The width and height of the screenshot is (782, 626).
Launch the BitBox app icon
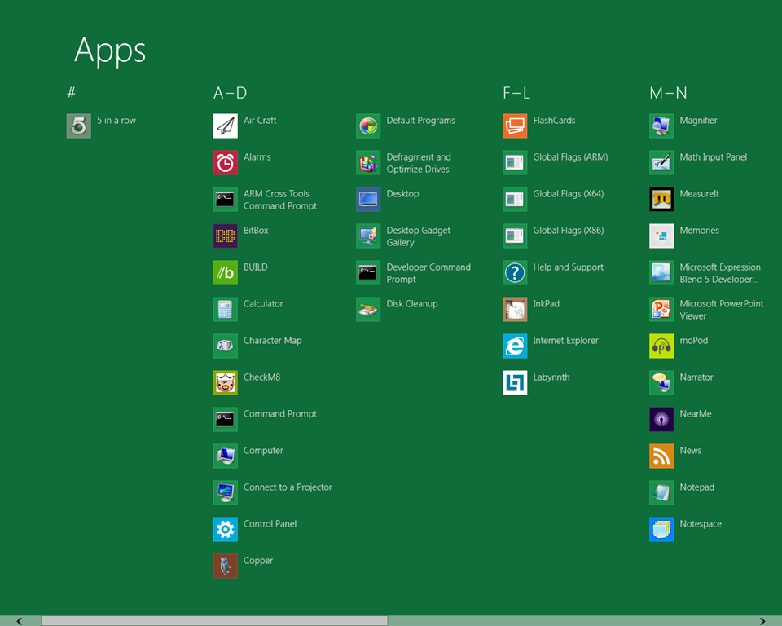point(226,236)
